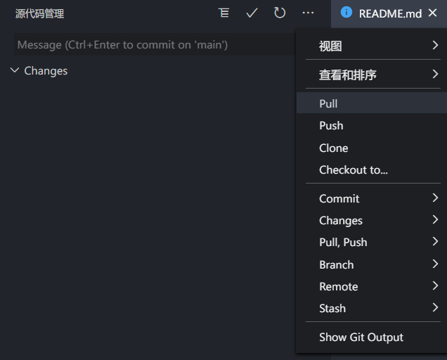Collapse the Changes section
Image resolution: width=447 pixels, height=360 pixels.
15,70
